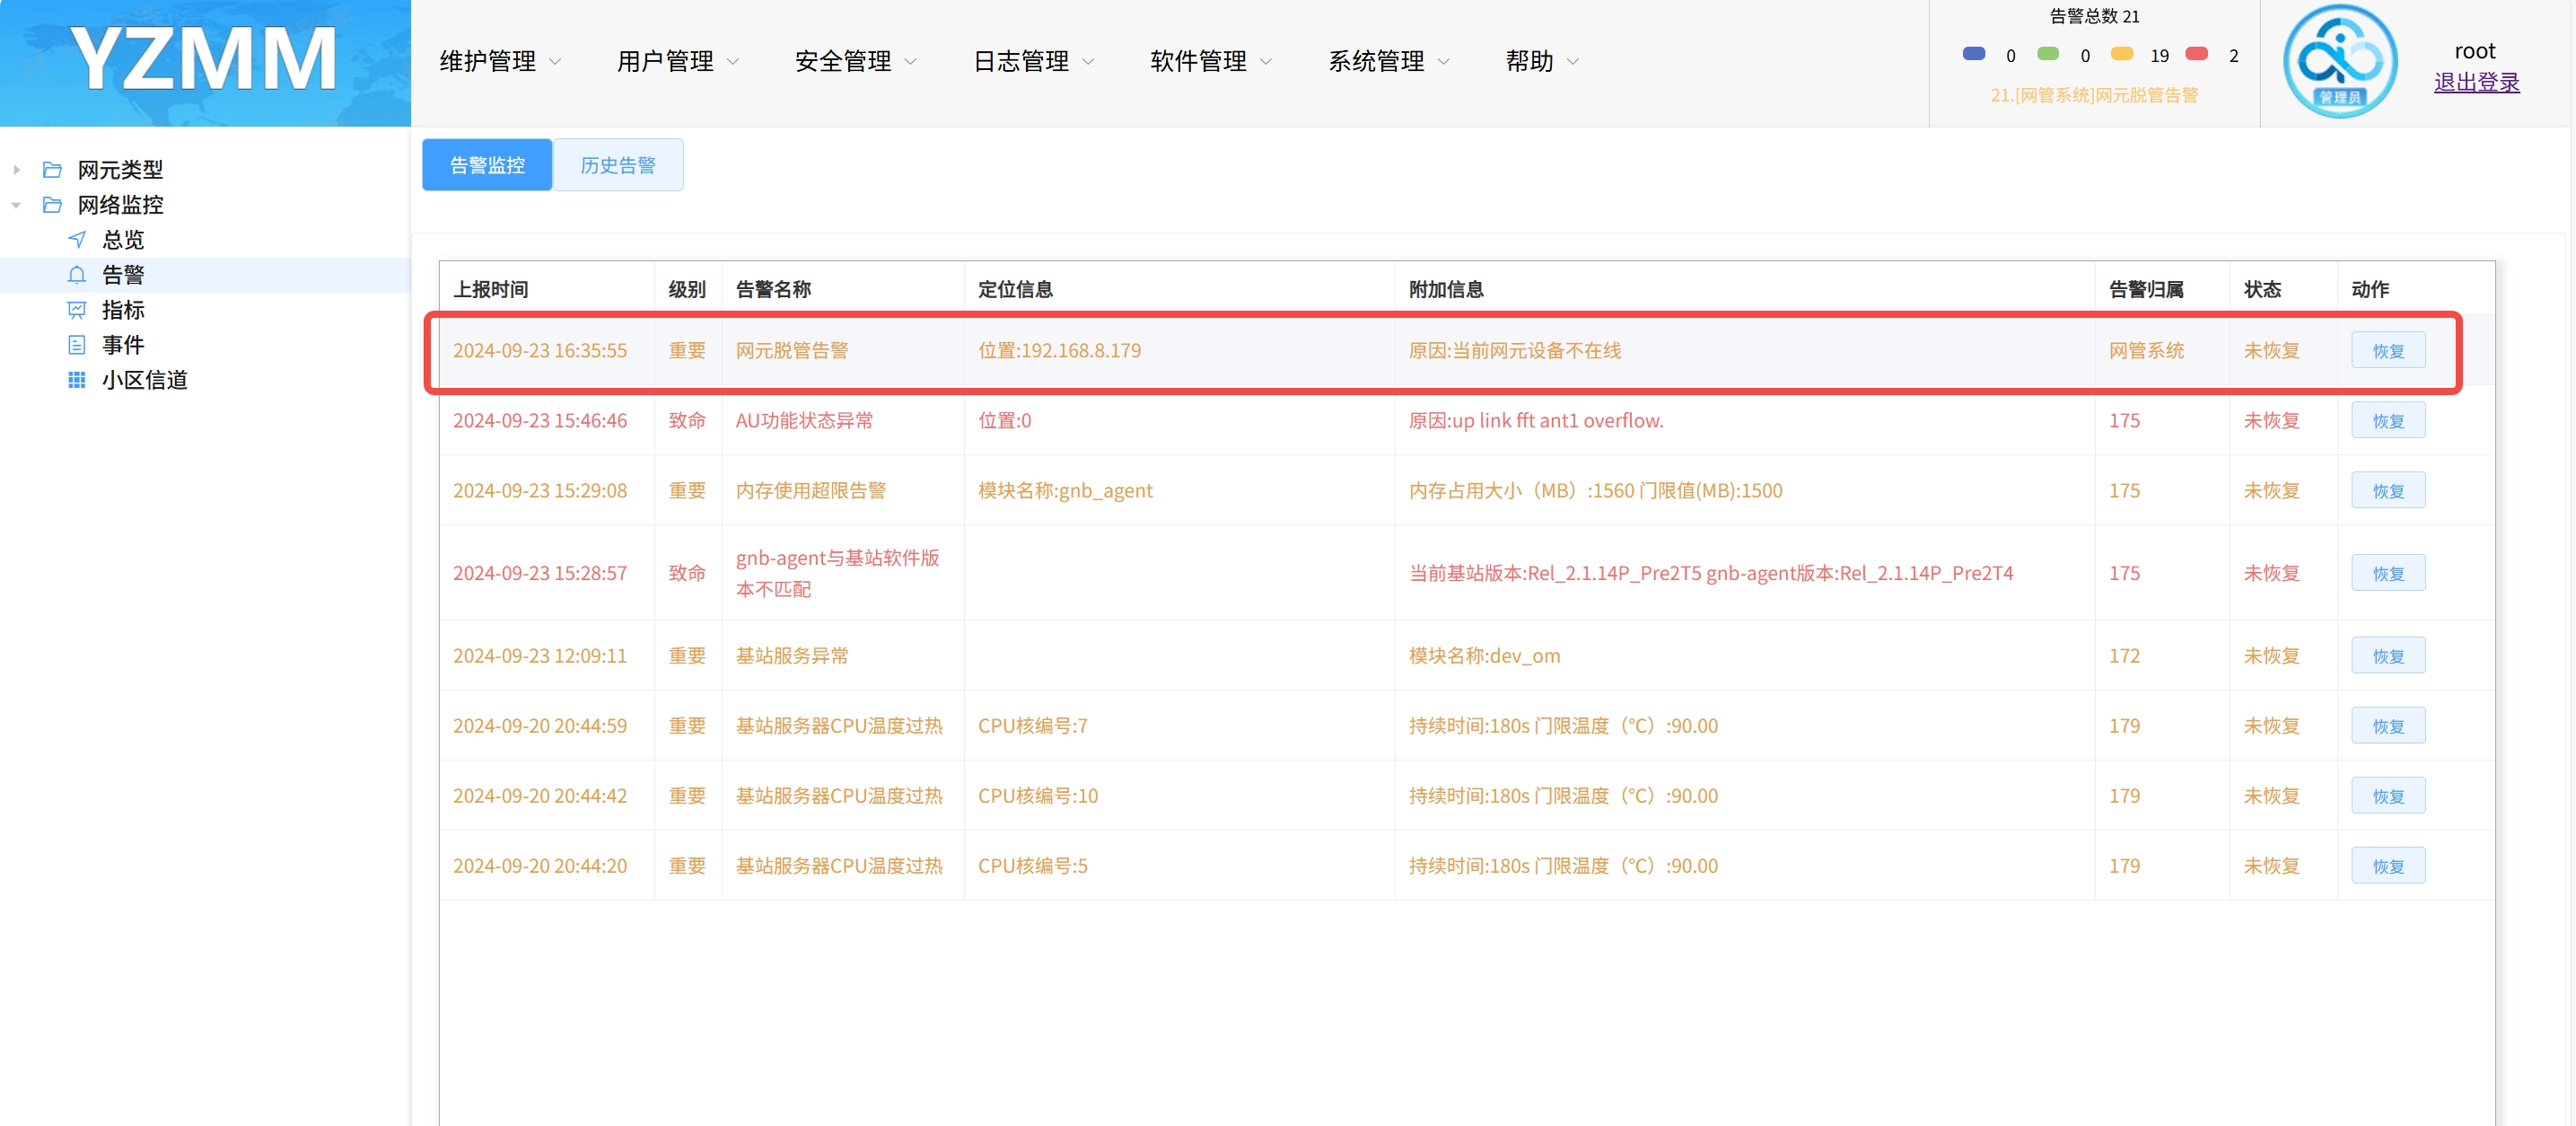Click the green alarm count indicator
Image resolution: width=2576 pixels, height=1126 pixels.
tap(2048, 54)
